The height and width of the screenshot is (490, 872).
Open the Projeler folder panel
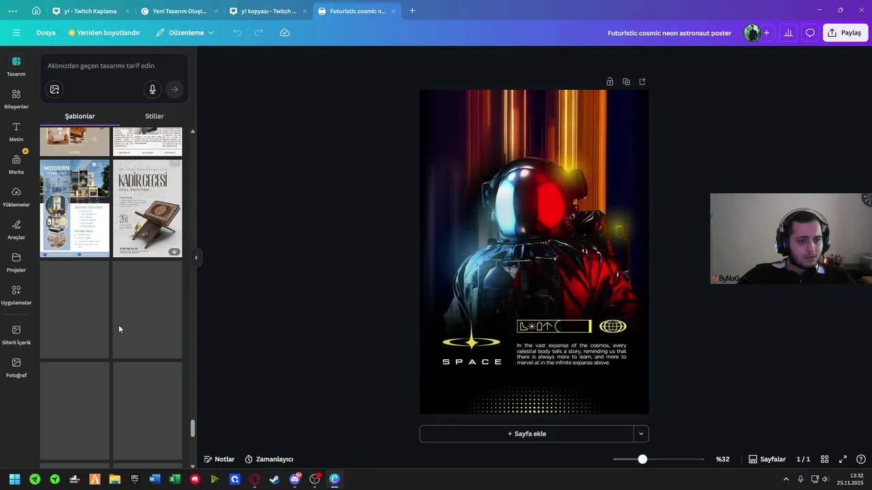(x=16, y=262)
